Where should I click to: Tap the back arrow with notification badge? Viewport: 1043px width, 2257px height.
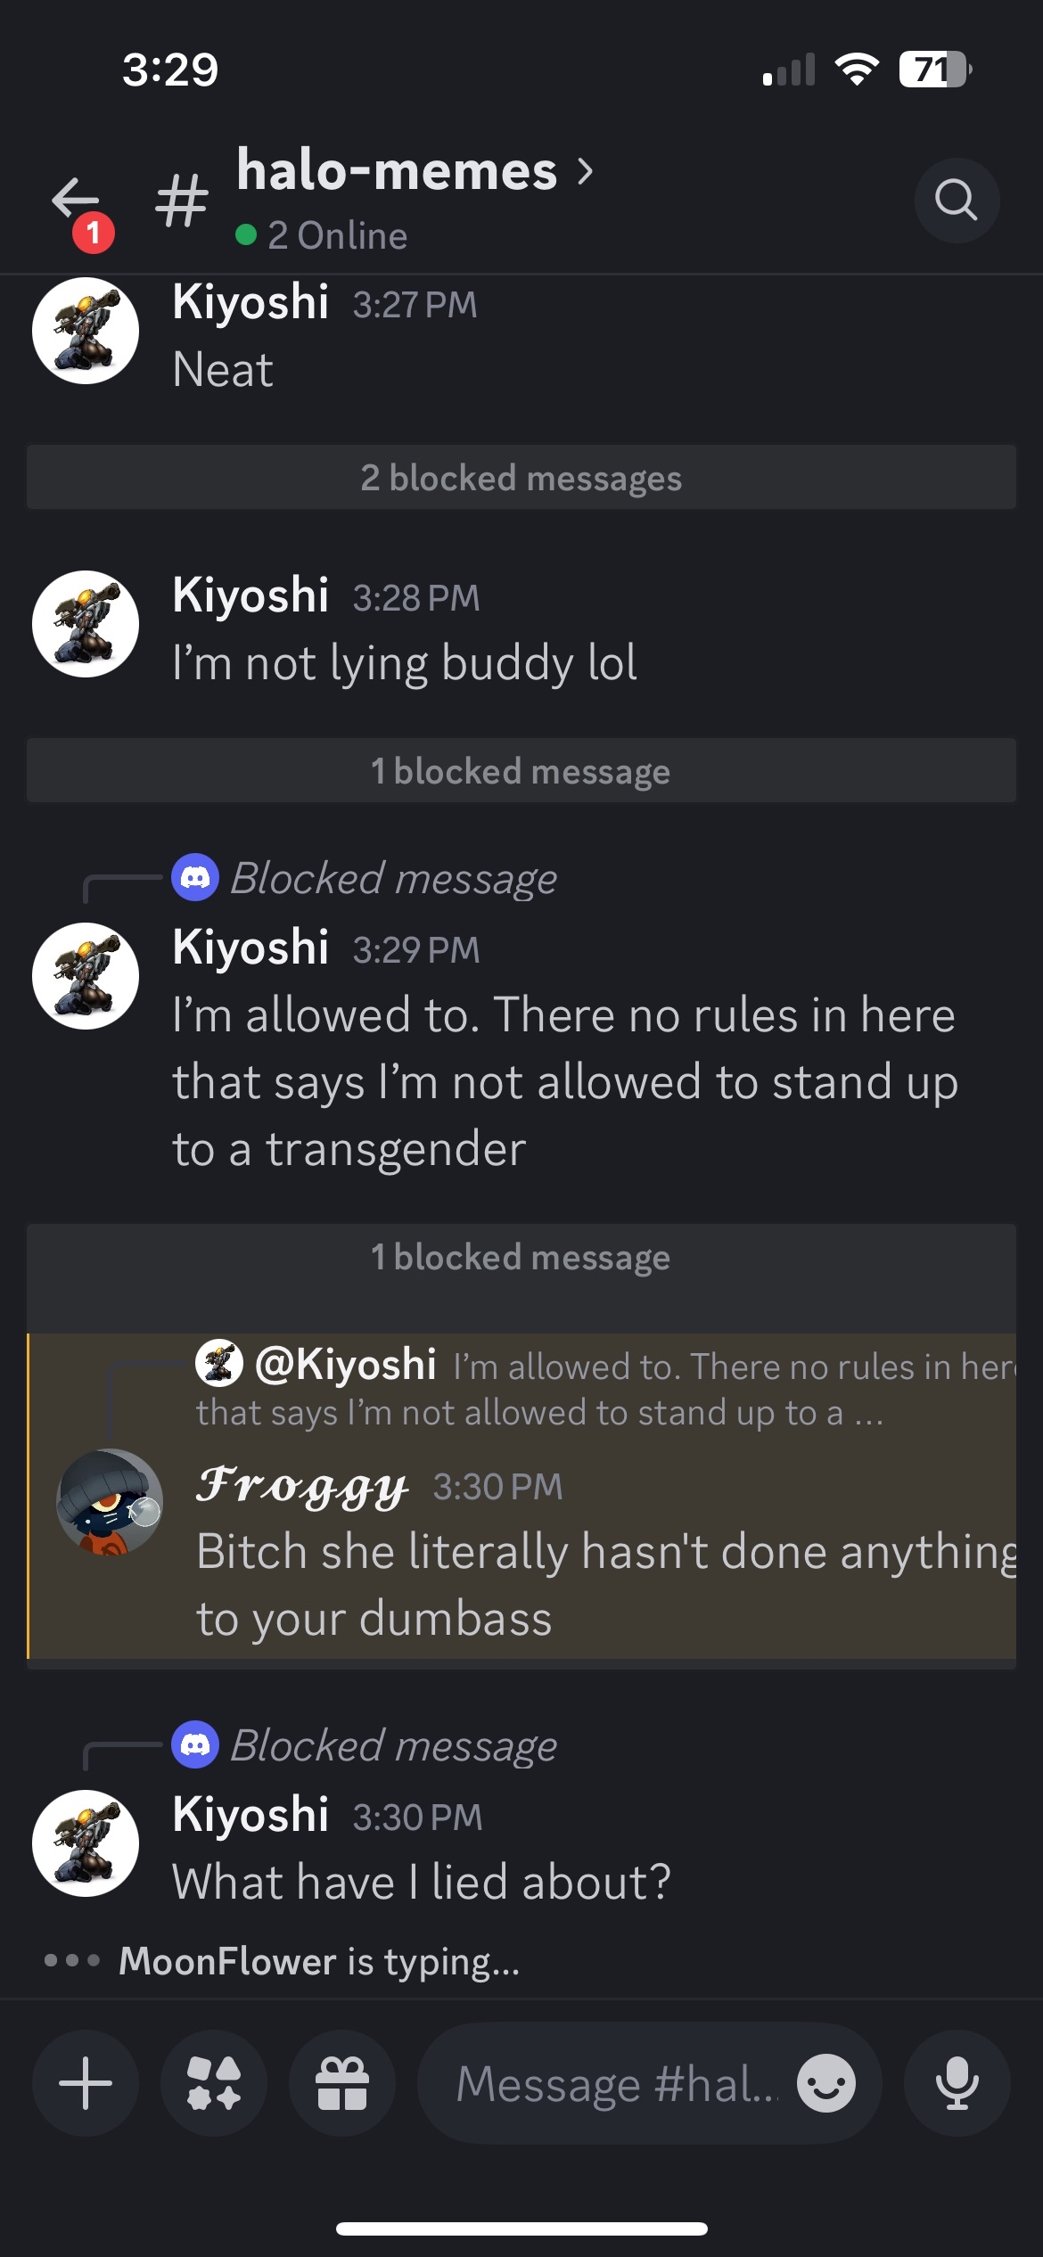pos(80,211)
